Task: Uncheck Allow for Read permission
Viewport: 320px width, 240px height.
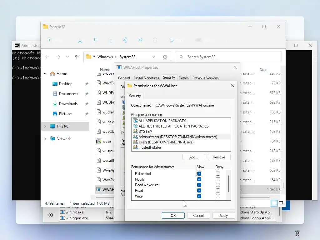Action: [199, 190]
